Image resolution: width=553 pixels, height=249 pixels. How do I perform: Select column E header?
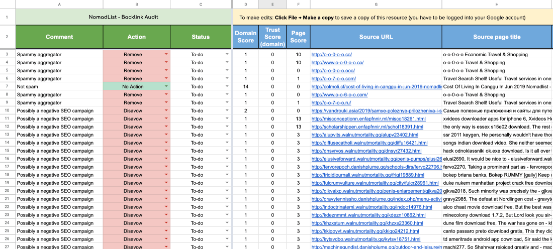(272, 5)
